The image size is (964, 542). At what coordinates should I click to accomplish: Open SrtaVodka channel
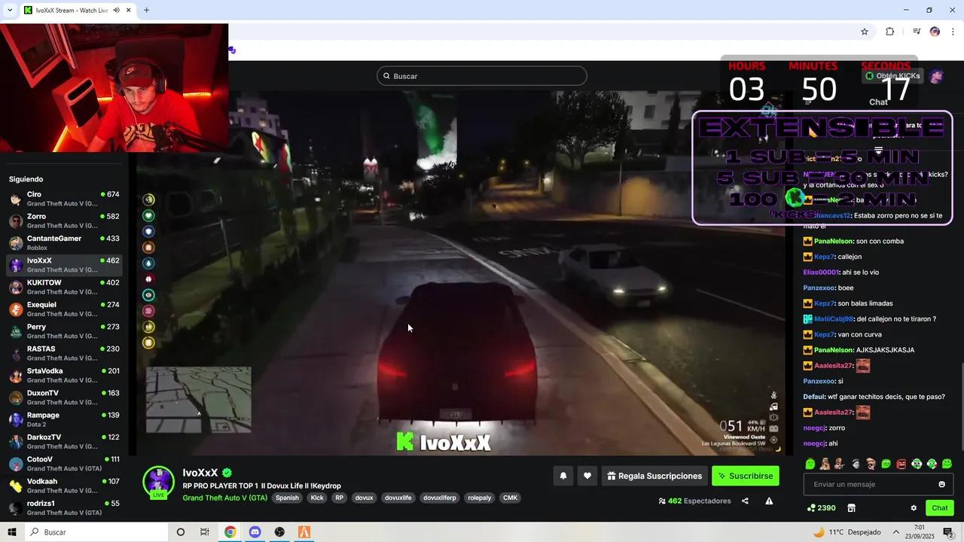(64, 375)
